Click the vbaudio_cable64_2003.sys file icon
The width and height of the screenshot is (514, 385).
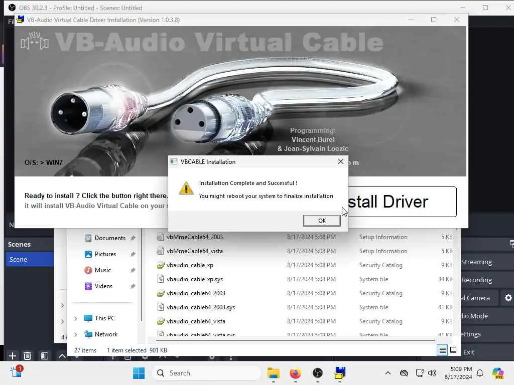point(160,307)
